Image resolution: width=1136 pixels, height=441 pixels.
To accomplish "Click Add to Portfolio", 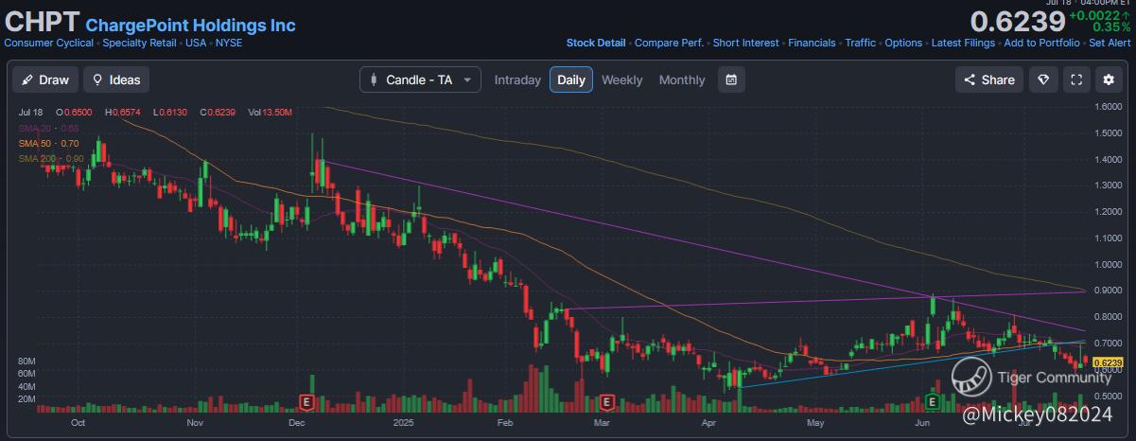I will 1041,43.
